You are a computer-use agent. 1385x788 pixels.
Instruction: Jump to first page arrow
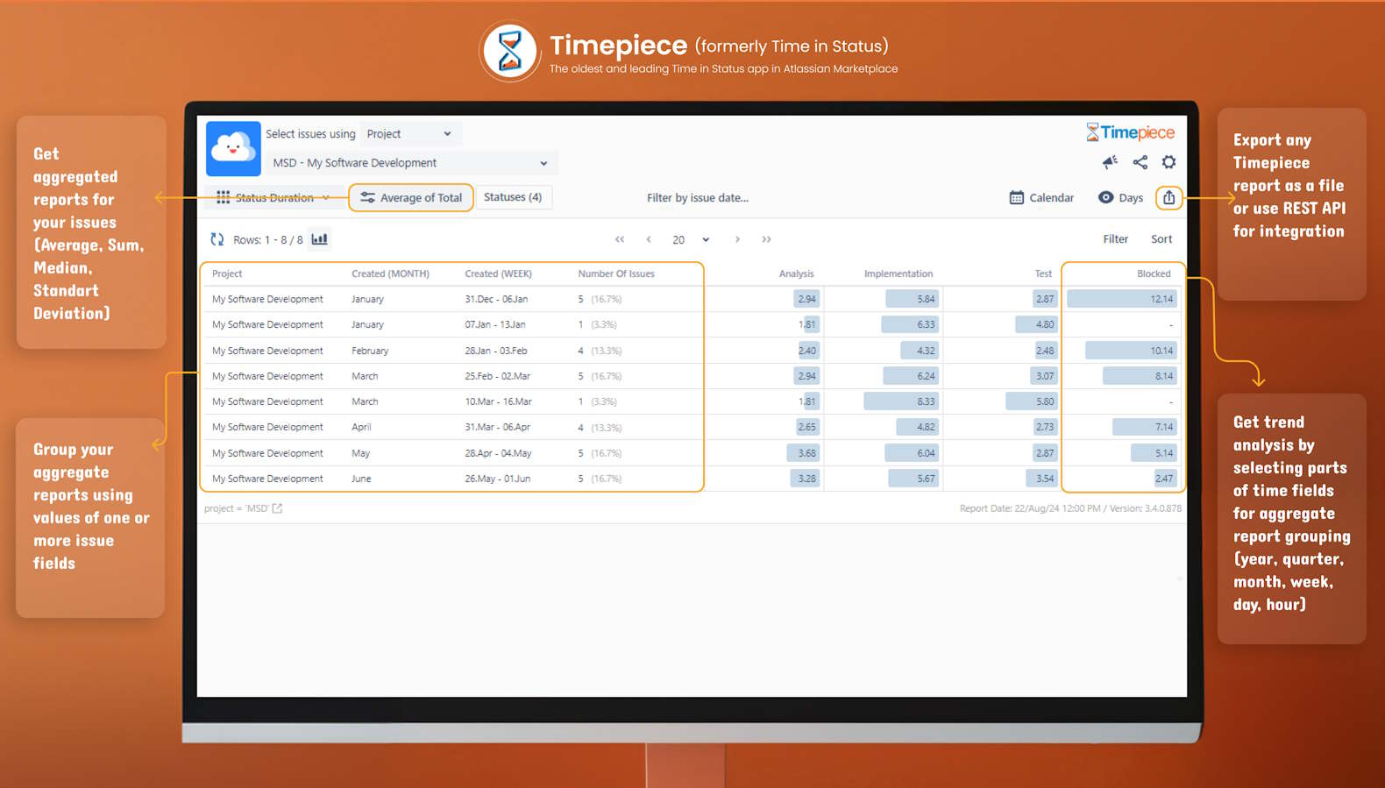[x=620, y=239]
